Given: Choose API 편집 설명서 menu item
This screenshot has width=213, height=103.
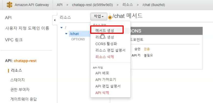Looking at the screenshot, I should pyautogui.click(x=108, y=86).
